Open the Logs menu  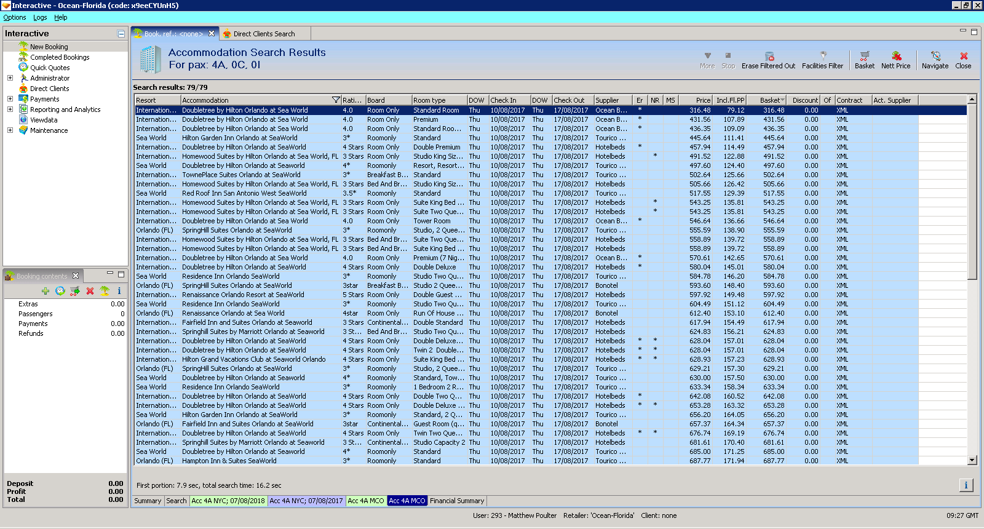point(40,17)
